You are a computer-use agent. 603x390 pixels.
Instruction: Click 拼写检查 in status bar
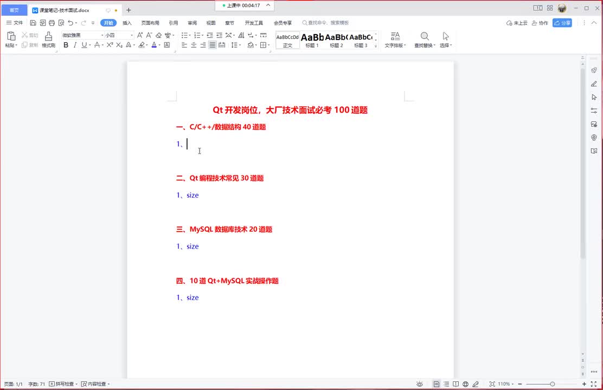[63, 384]
